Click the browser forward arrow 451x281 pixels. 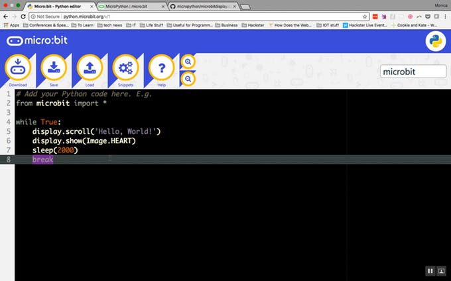click(15, 17)
